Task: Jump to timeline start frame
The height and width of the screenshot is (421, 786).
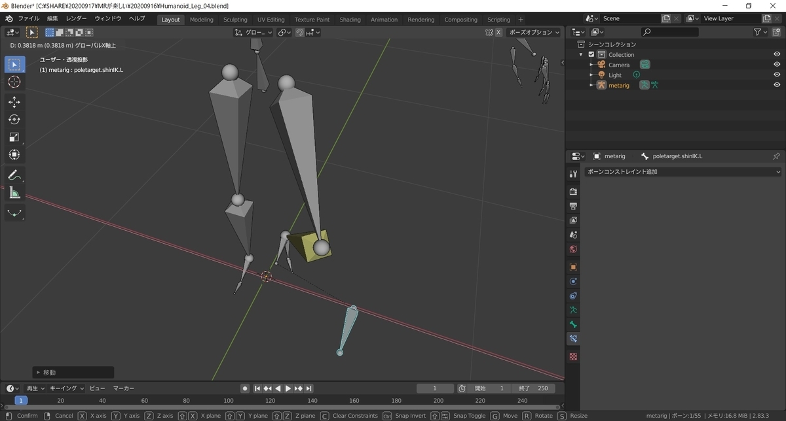Action: (257, 388)
